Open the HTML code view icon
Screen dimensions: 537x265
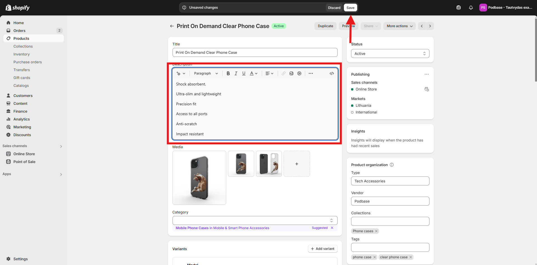point(331,73)
